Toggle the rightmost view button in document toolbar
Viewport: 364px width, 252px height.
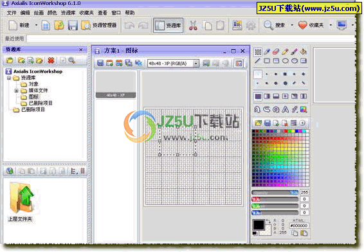click(x=239, y=63)
